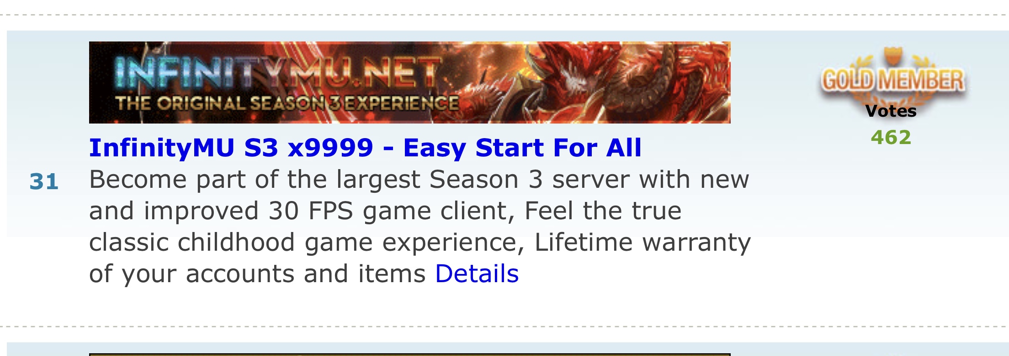
Task: Click the dashed separator below listing 31
Action: coord(504,326)
